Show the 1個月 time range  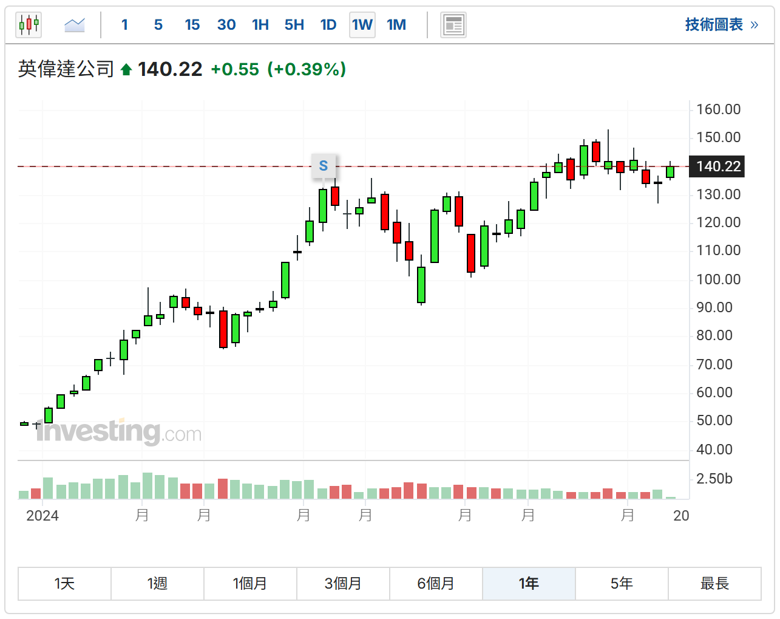(250, 584)
